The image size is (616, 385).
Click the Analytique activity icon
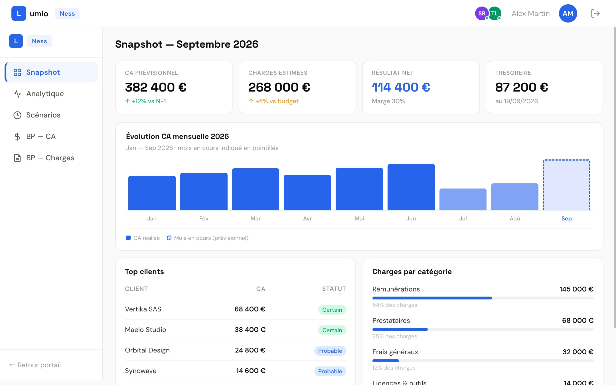click(17, 94)
